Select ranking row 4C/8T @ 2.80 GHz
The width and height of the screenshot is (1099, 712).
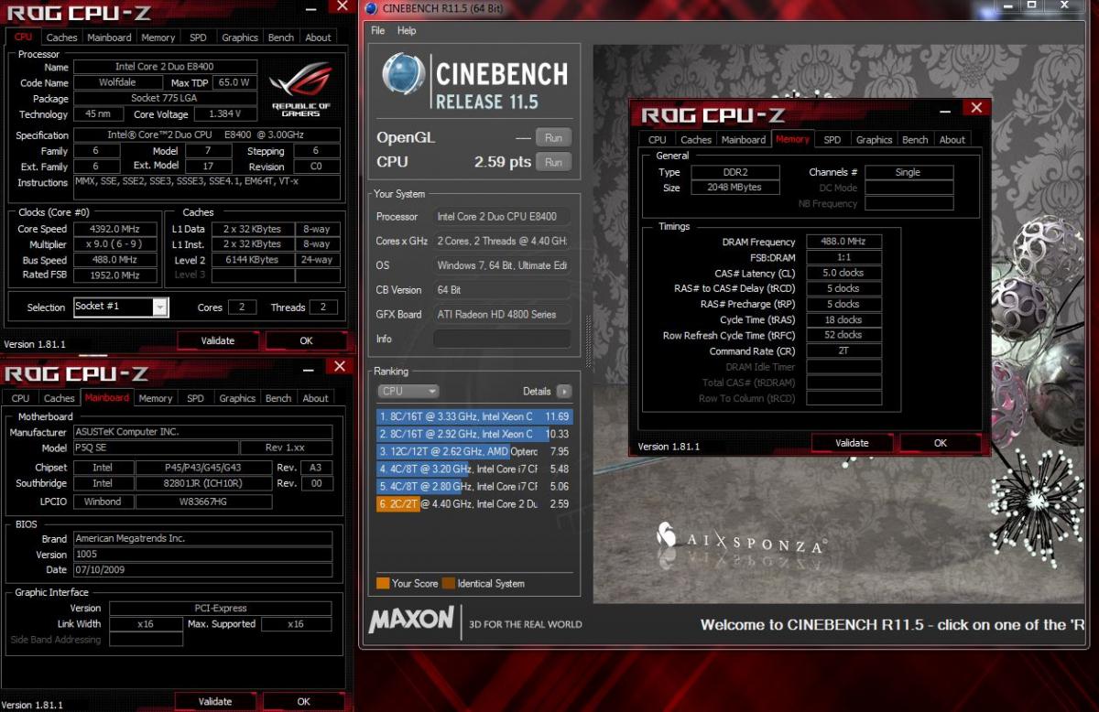[x=474, y=486]
